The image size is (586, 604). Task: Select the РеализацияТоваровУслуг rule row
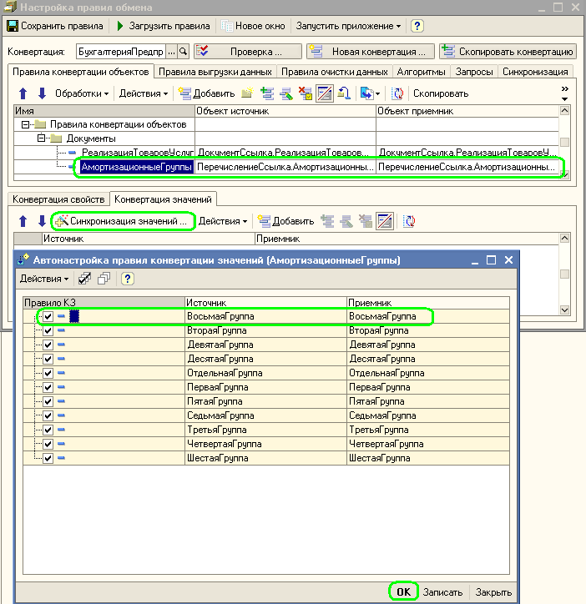click(285, 153)
